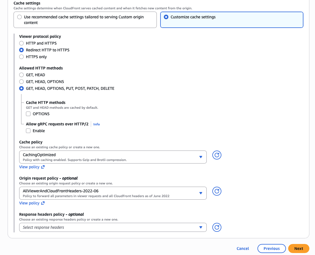Refresh the Cache policy list
This screenshot has width=315, height=255.
coord(217,155)
